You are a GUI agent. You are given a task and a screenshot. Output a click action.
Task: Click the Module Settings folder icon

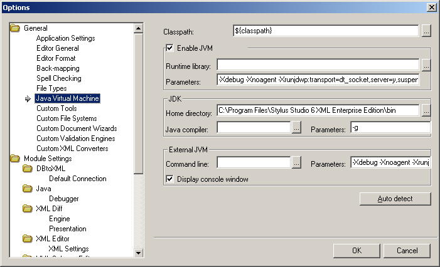click(x=15, y=159)
